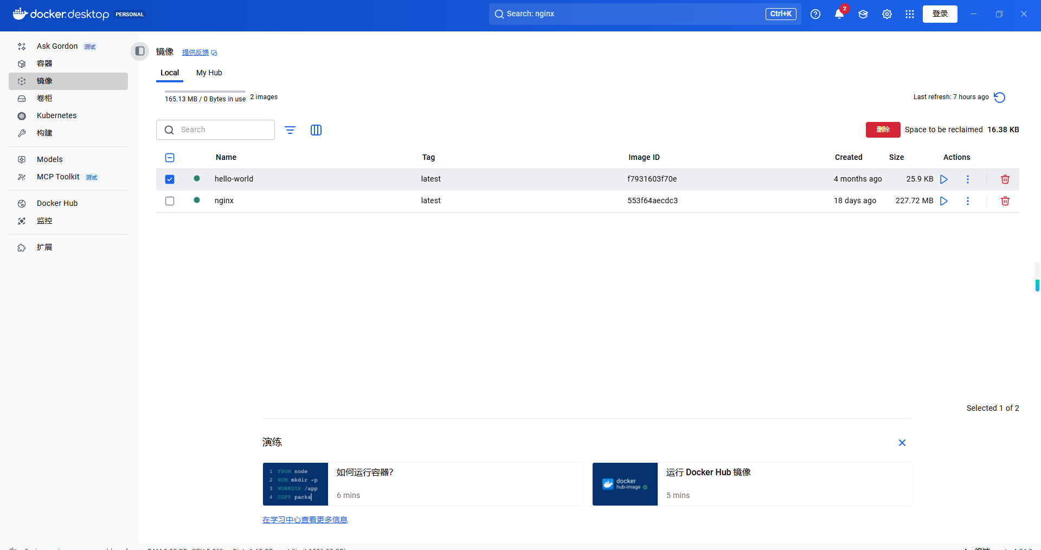Delete the nginx image with trash icon
Viewport: 1041px width, 550px height.
click(1005, 201)
